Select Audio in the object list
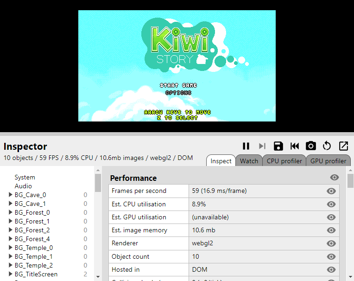This screenshot has height=281, width=354. tap(23, 186)
